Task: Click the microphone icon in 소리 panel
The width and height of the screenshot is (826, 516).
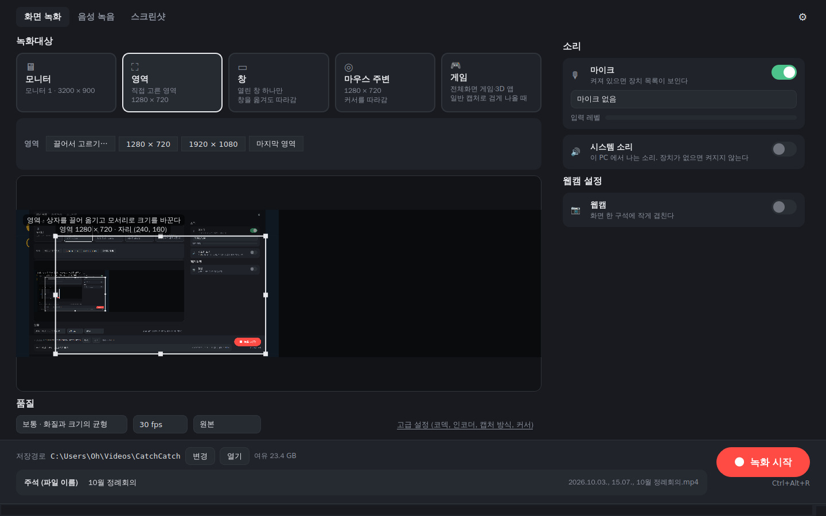Action: point(575,75)
